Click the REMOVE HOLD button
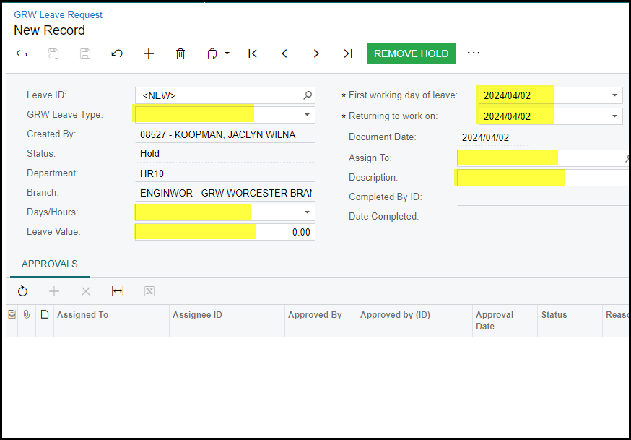Screen dimensions: 631x440 411,53
